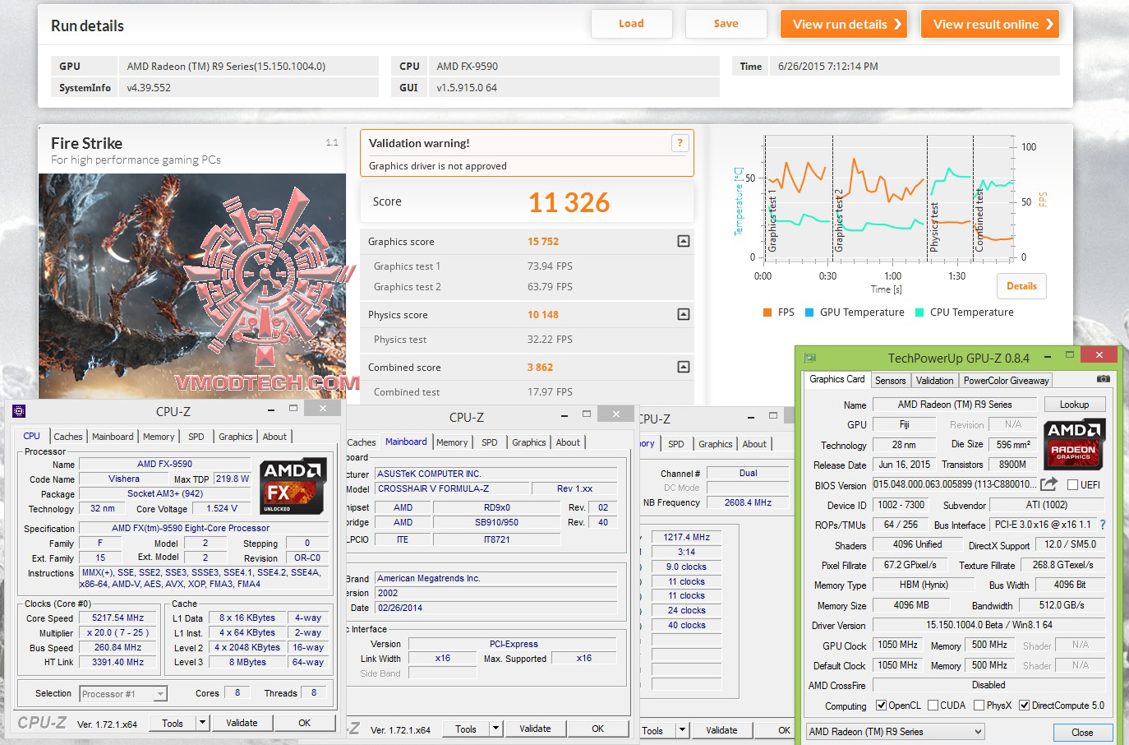Image resolution: width=1129 pixels, height=745 pixels.
Task: Click the BIOS Version field in GPU-Z
Action: pos(955,485)
